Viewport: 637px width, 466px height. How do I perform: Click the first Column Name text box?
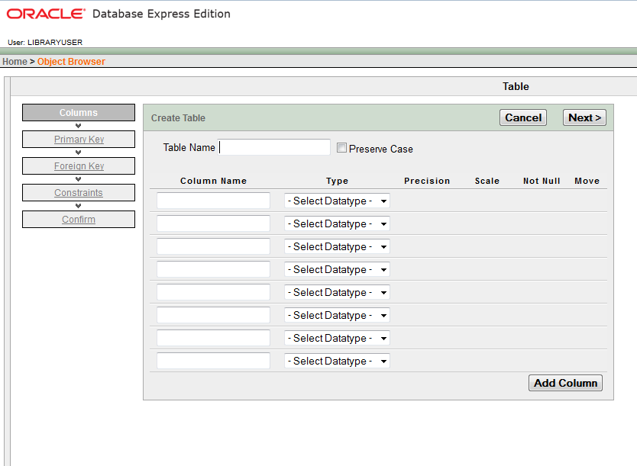[x=213, y=201]
